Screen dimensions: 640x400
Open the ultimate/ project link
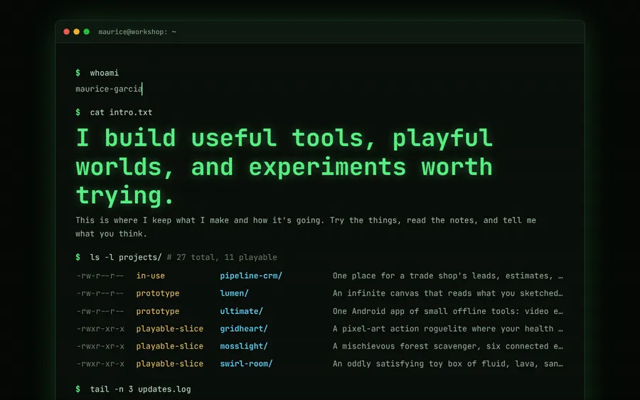click(x=242, y=311)
